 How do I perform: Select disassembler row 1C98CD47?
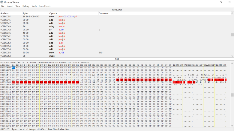pos(115,23)
